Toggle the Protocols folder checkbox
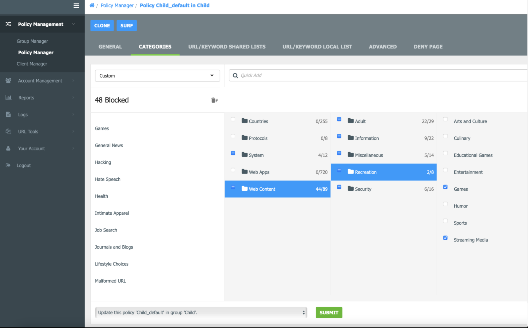The image size is (528, 328). (x=233, y=136)
